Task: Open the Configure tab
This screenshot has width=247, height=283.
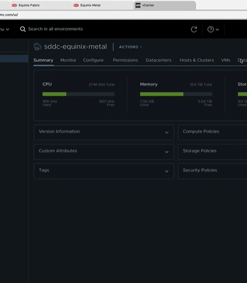Action: coord(93,60)
